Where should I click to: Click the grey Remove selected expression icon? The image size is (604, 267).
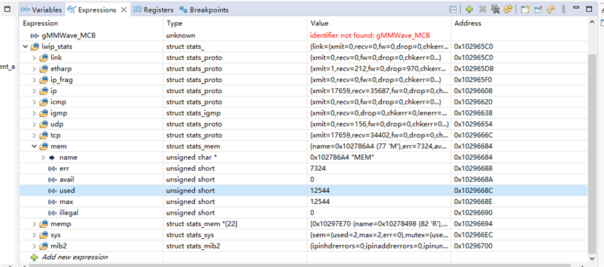coord(482,9)
